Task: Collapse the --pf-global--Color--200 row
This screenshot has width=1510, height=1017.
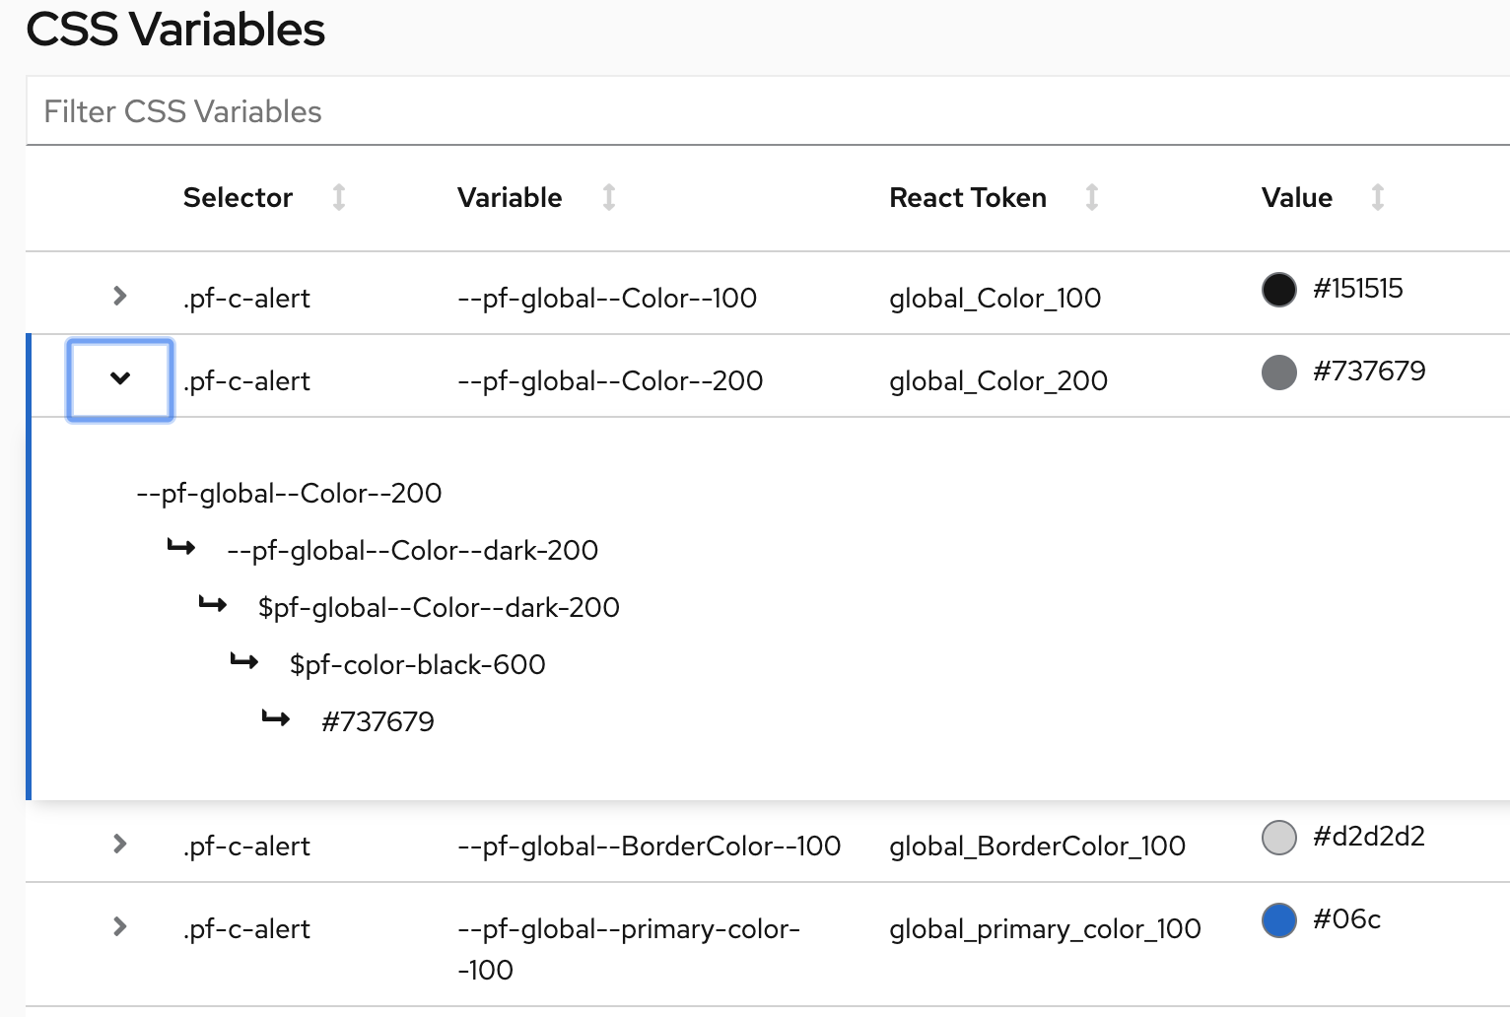Action: (120, 379)
